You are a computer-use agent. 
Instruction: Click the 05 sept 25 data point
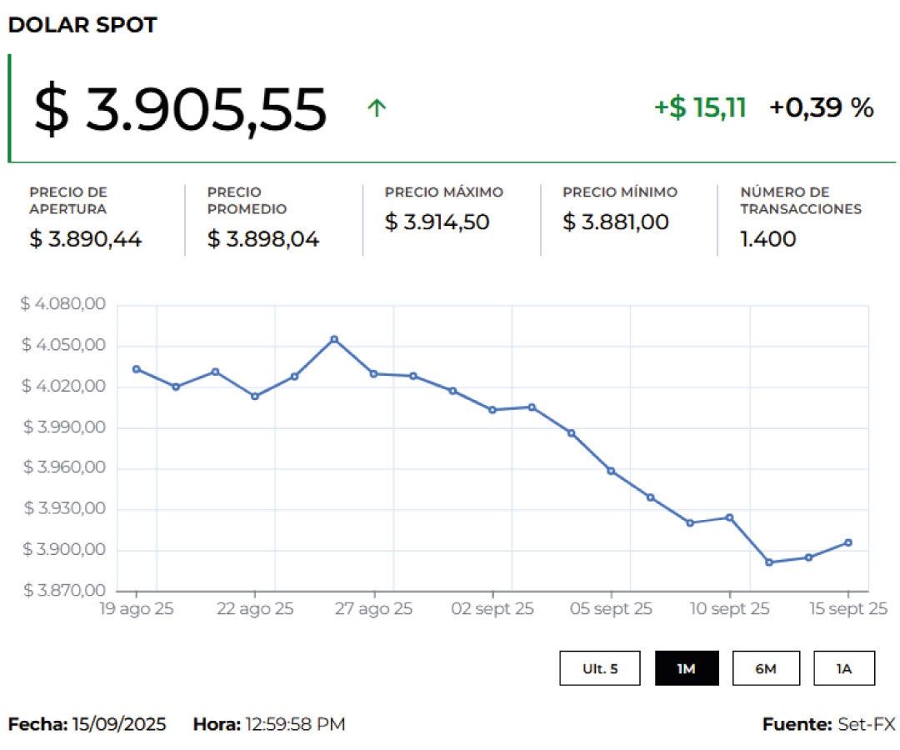click(x=611, y=471)
